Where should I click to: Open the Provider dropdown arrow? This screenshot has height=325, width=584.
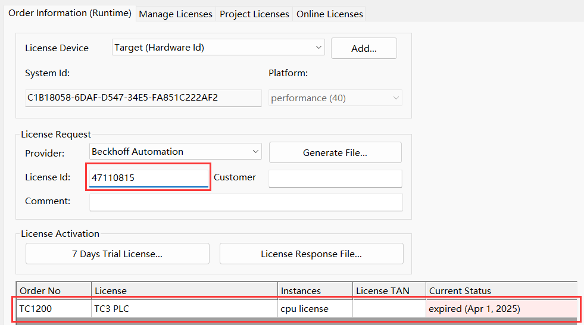(255, 152)
